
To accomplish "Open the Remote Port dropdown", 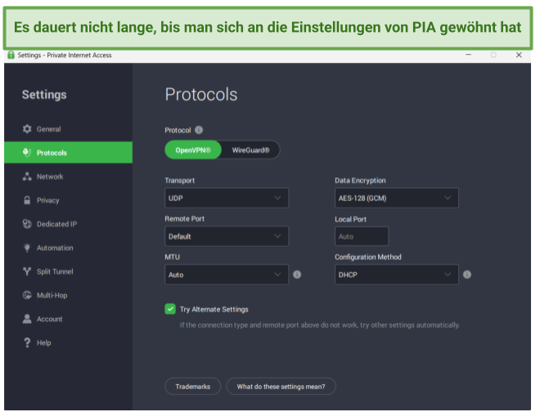I will coord(227,236).
